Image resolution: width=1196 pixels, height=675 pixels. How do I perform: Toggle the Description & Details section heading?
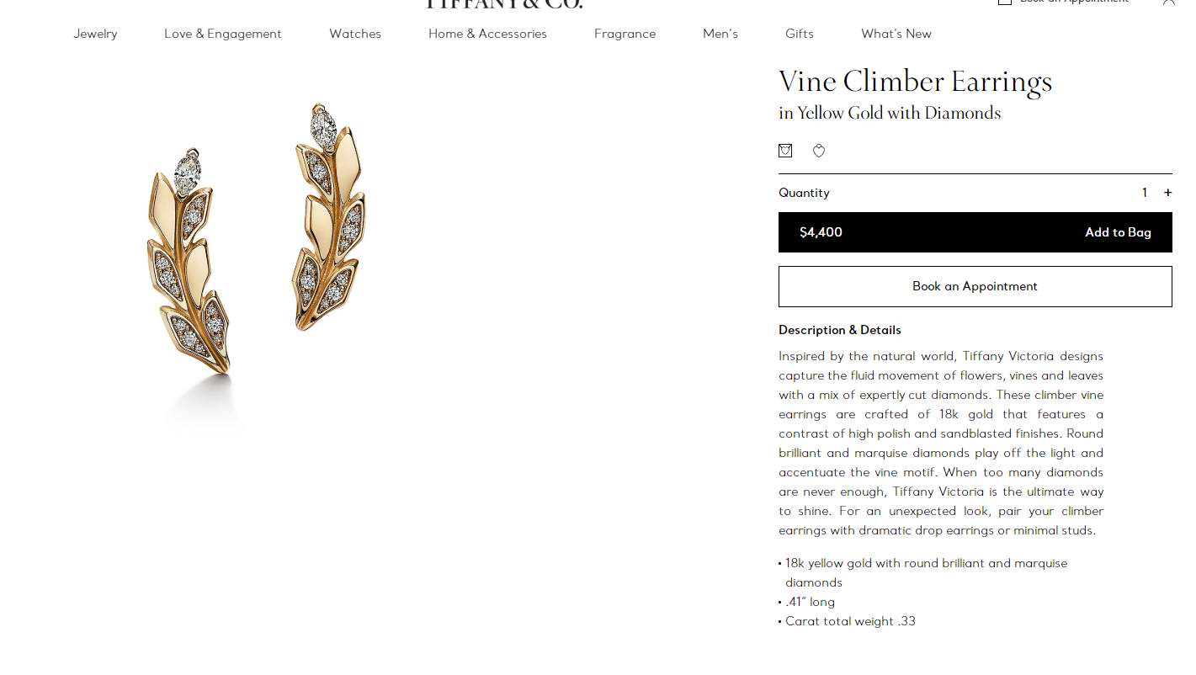(840, 330)
